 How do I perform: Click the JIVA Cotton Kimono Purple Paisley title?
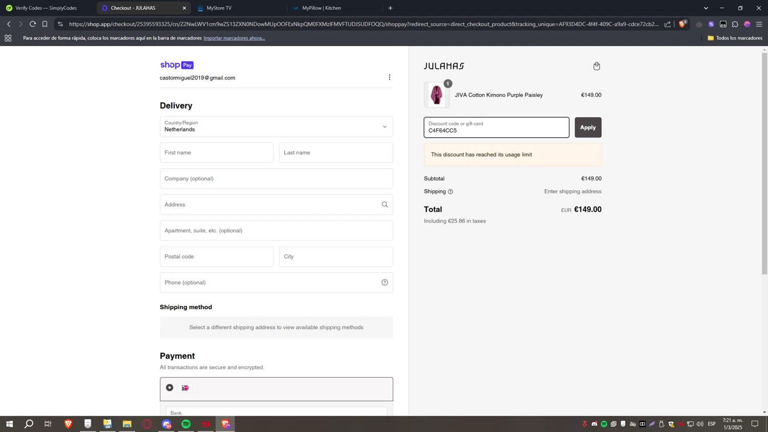coord(499,95)
